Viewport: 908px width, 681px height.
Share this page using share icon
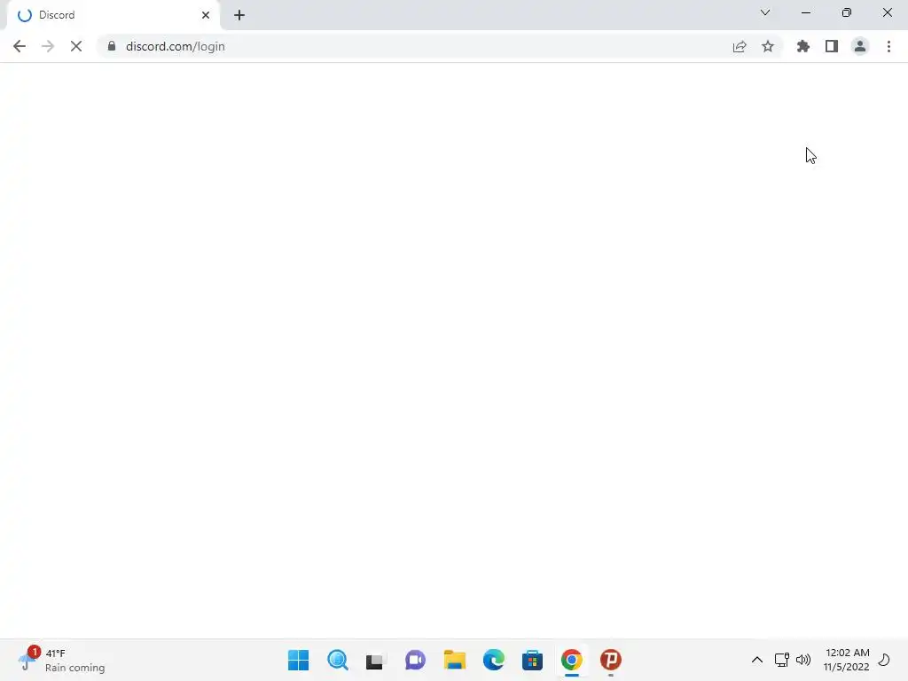coord(740,46)
